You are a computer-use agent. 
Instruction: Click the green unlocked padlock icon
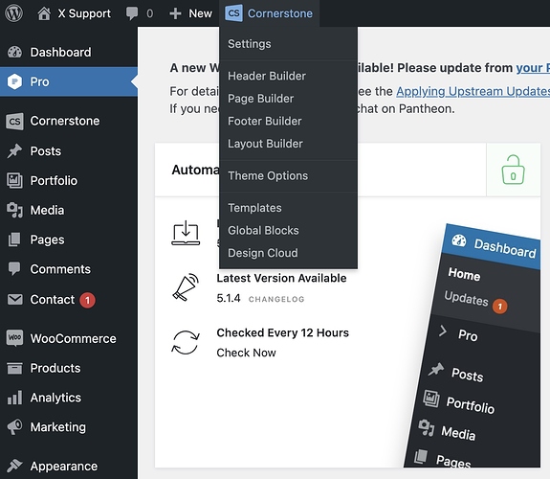pos(513,170)
